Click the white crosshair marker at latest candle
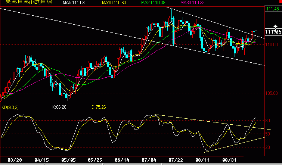 coord(256,31)
